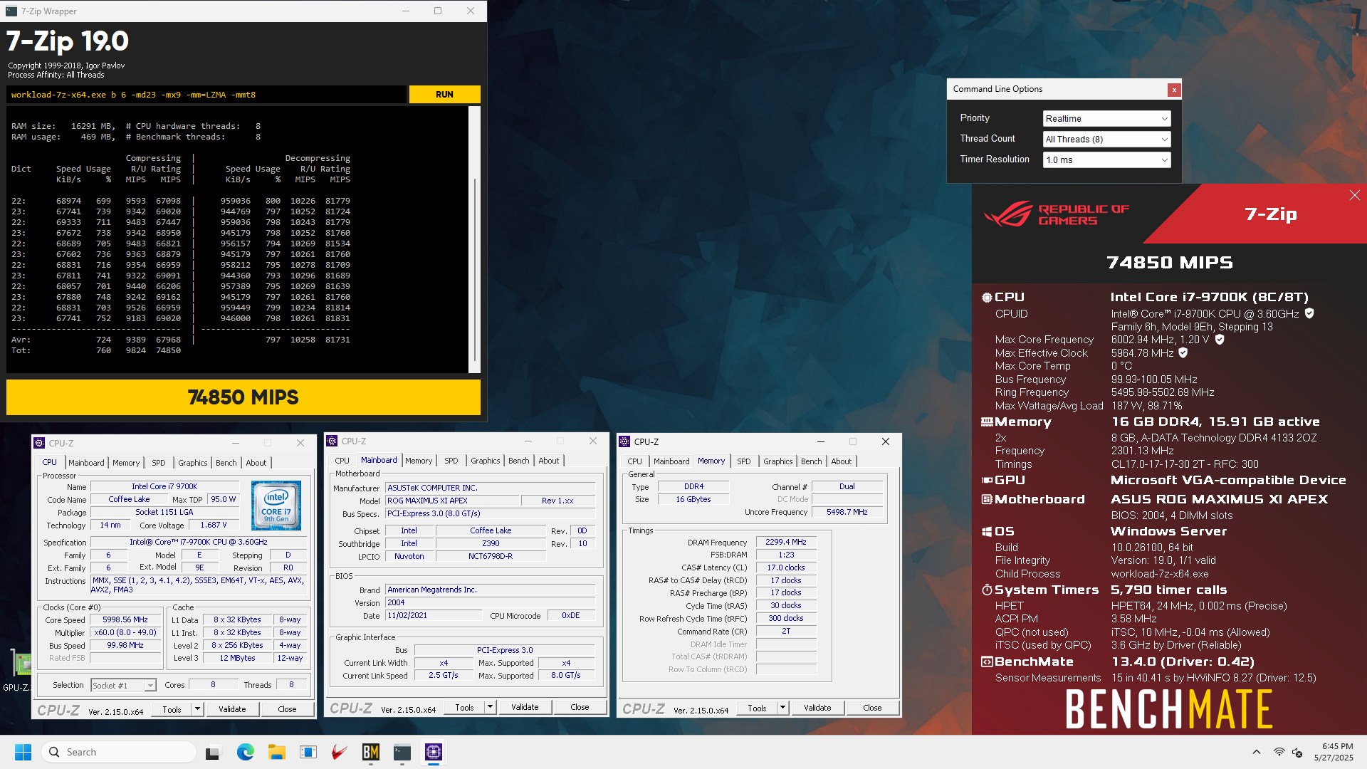Close the Command Line Options panel
Viewport: 1367px width, 769px height.
(x=1174, y=90)
